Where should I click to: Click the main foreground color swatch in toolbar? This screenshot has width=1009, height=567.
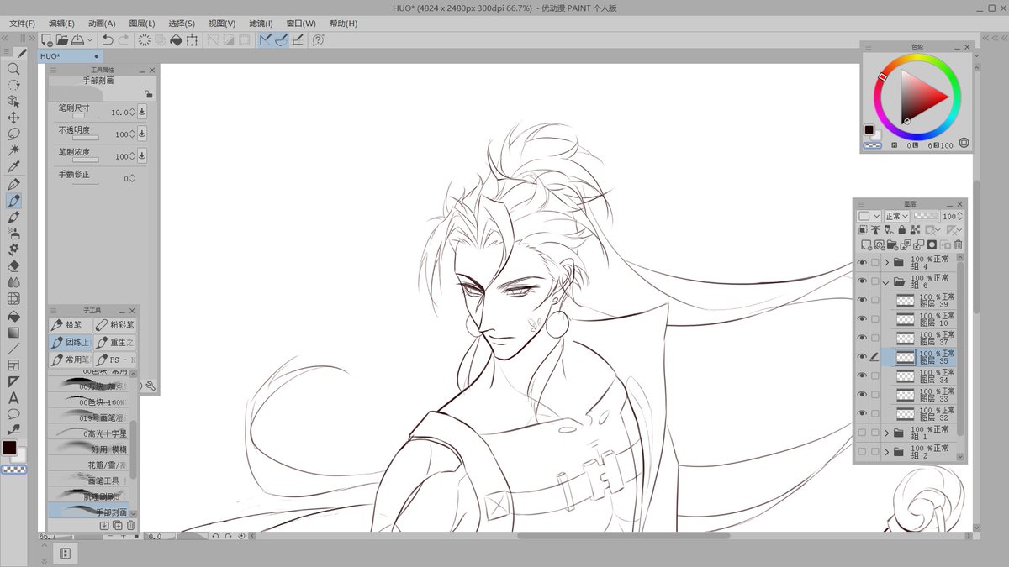[x=9, y=448]
